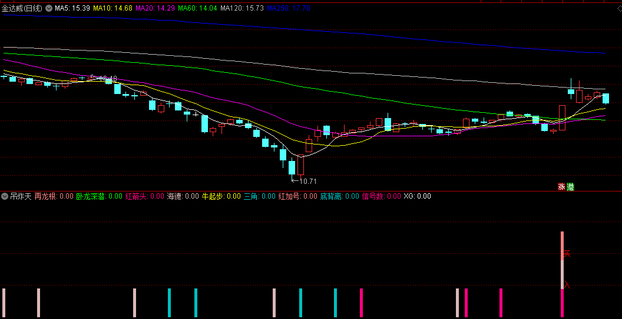Click the 再龙根: 0.00 value

(54, 196)
